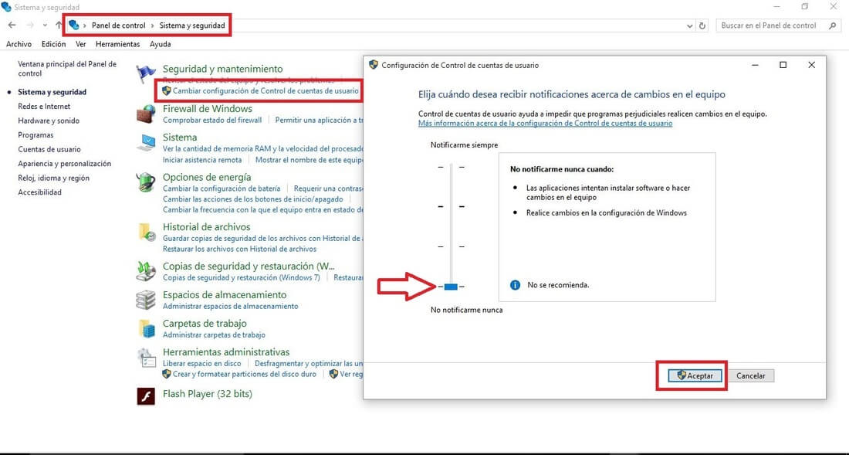Open Seguridad y mantenimiento heading
This screenshot has height=455, width=849.
coord(222,69)
